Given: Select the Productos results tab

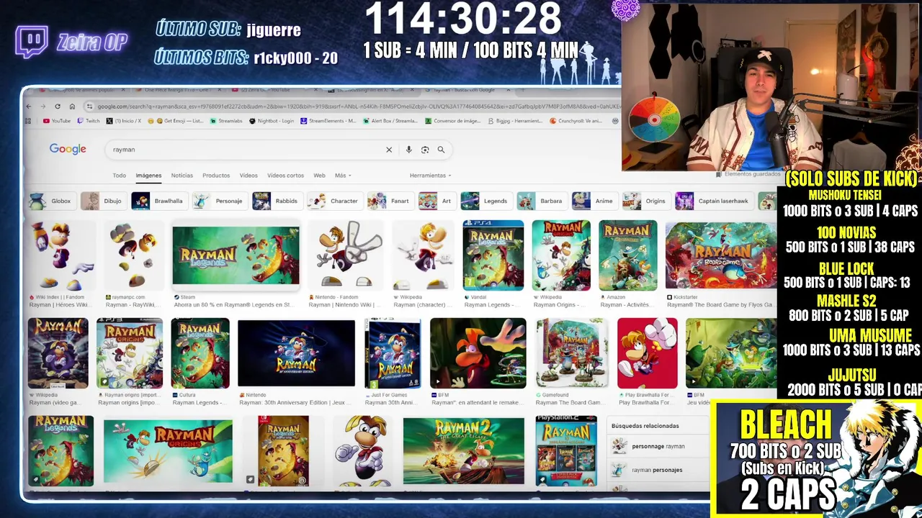Looking at the screenshot, I should click(x=216, y=176).
